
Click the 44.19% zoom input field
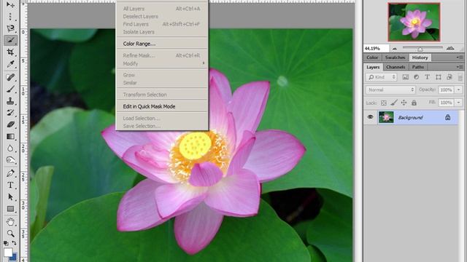[377, 48]
